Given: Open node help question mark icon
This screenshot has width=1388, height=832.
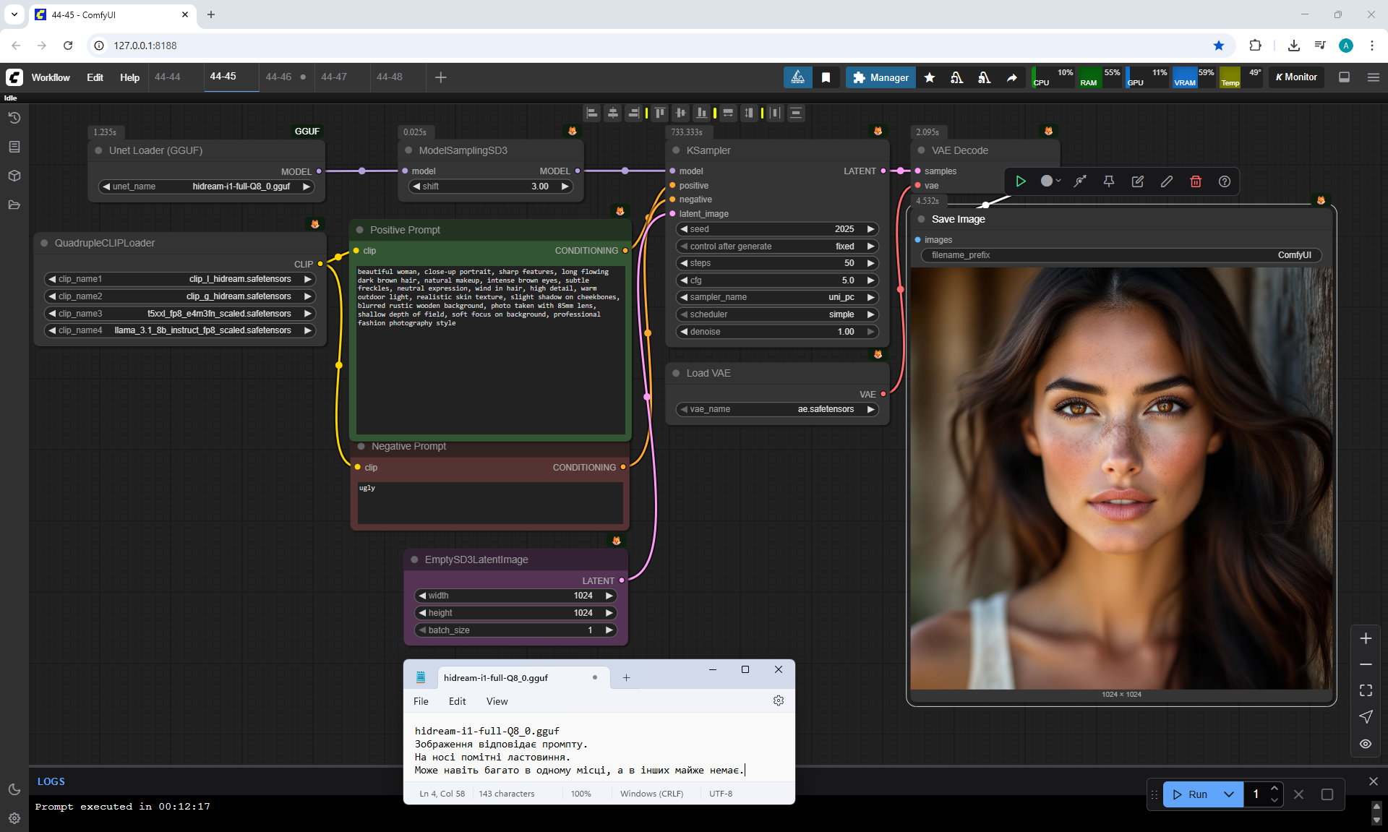Looking at the screenshot, I should click(1224, 181).
